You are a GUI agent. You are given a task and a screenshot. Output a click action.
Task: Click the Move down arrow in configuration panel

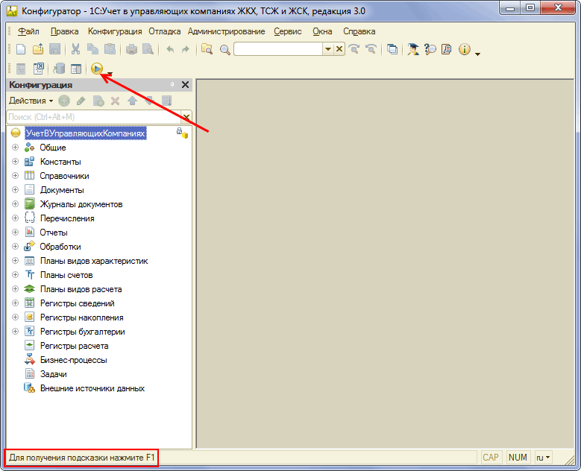click(x=149, y=101)
